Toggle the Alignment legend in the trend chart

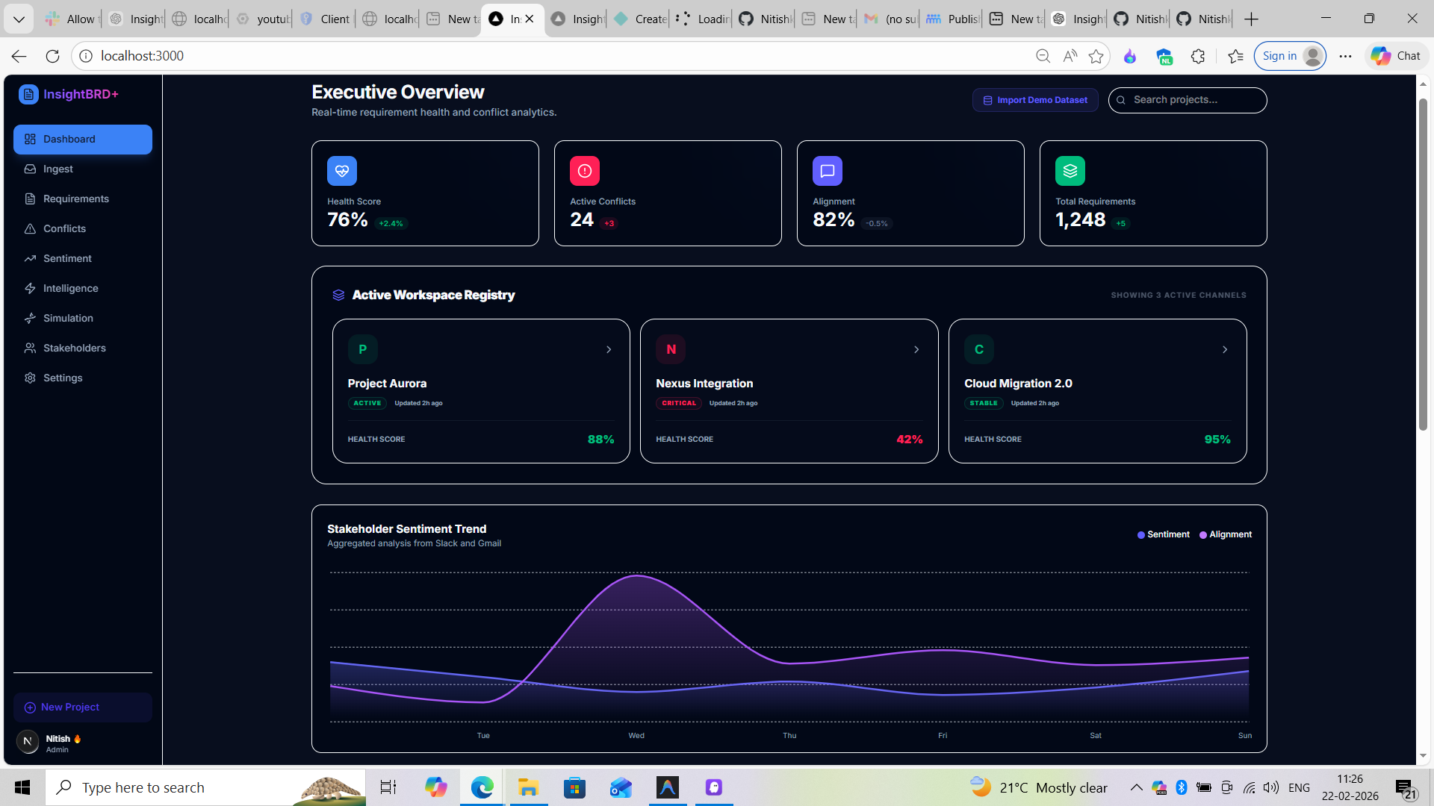(x=1225, y=534)
